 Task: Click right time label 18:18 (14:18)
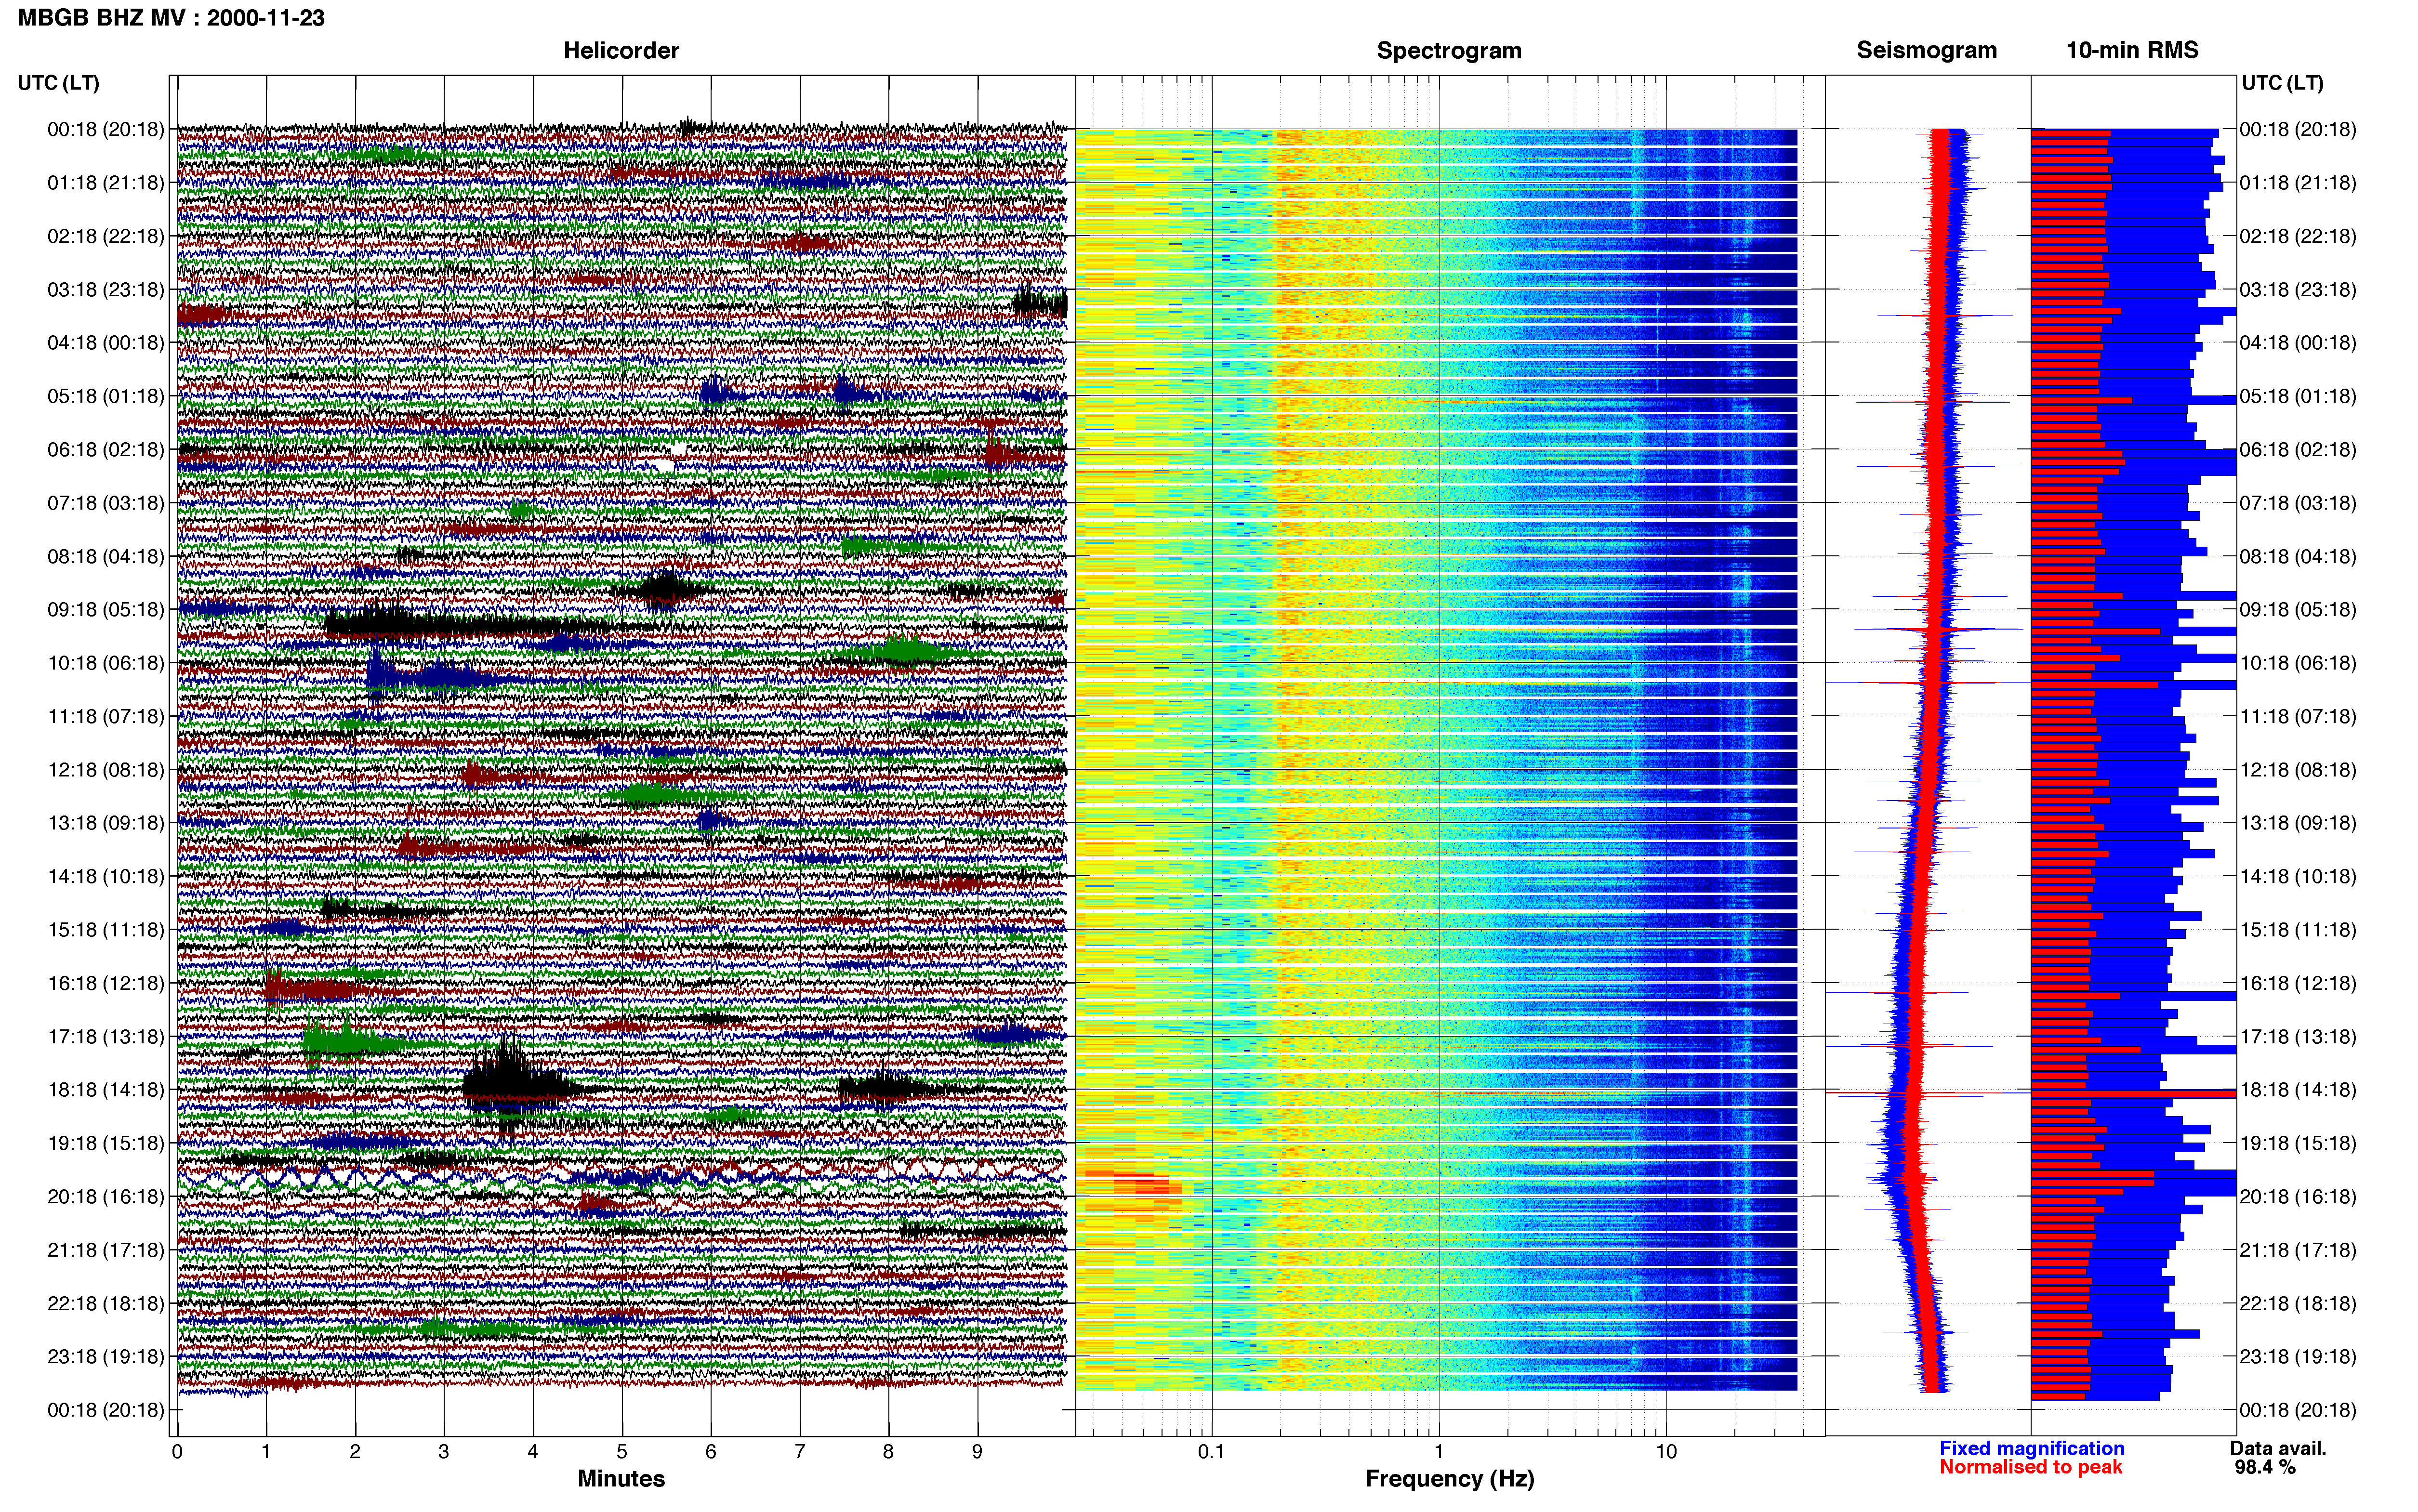click(x=2298, y=1090)
